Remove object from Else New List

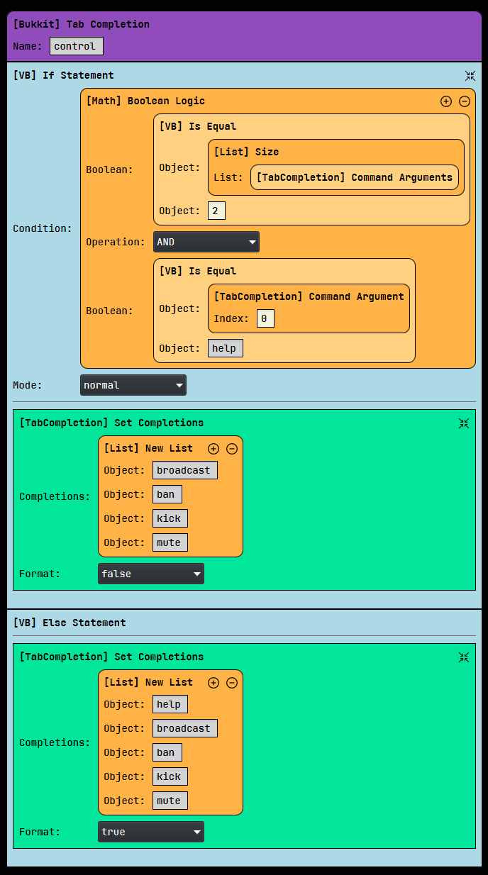pos(232,683)
